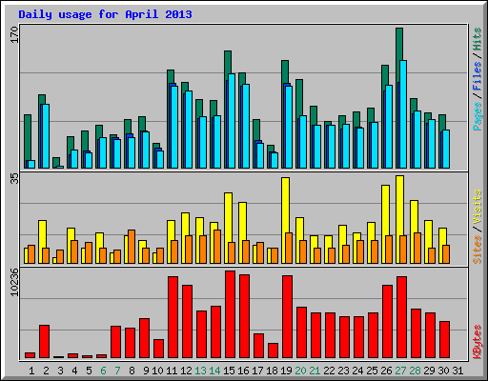Viewport: 488px width, 381px height.
Task: Click the day 12 cyan pages bar
Action: click(x=189, y=130)
